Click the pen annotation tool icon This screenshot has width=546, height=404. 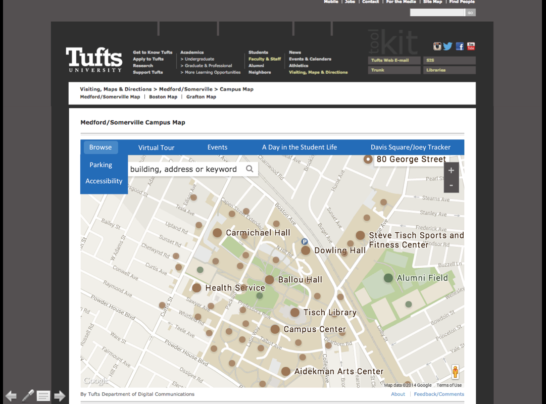28,395
